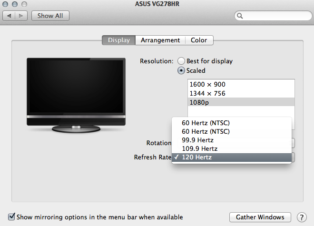Select second 60 Hertz (NTSC) entry
Image resolution: width=314 pixels, height=226 pixels.
tap(232, 131)
